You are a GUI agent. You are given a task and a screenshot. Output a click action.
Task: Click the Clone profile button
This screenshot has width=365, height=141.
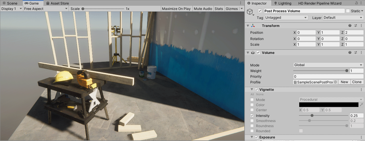pos(357,82)
